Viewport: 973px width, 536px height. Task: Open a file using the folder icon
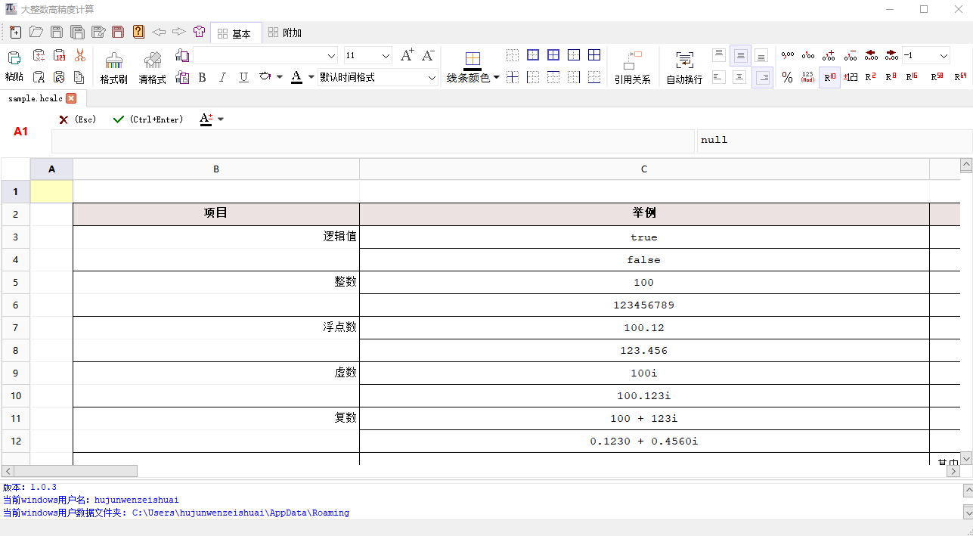pyautogui.click(x=36, y=33)
